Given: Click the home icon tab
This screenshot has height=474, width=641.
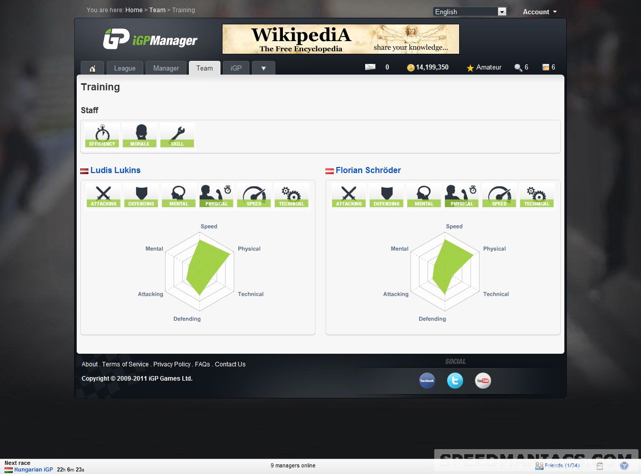Looking at the screenshot, I should click(92, 69).
